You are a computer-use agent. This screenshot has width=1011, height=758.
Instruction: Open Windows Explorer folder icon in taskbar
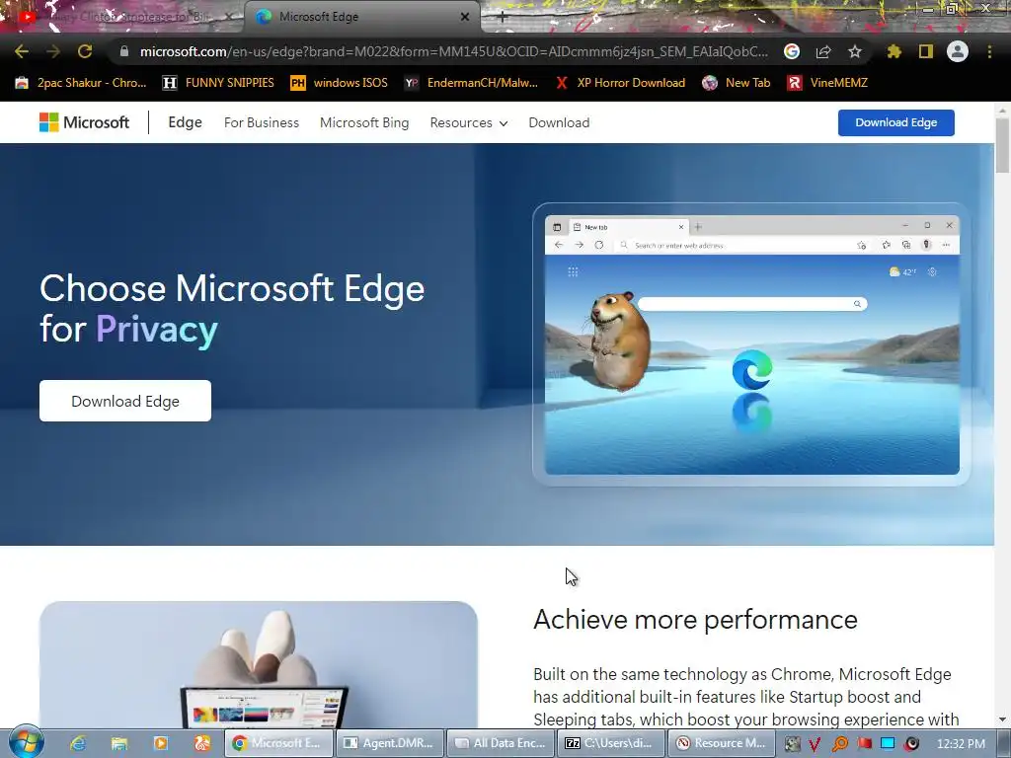pyautogui.click(x=119, y=743)
